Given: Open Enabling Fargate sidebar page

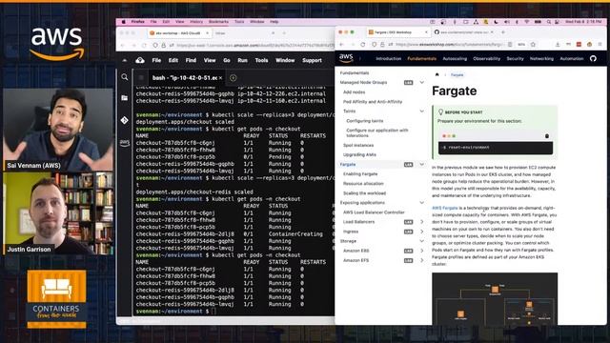Looking at the screenshot, I should (x=360, y=173).
